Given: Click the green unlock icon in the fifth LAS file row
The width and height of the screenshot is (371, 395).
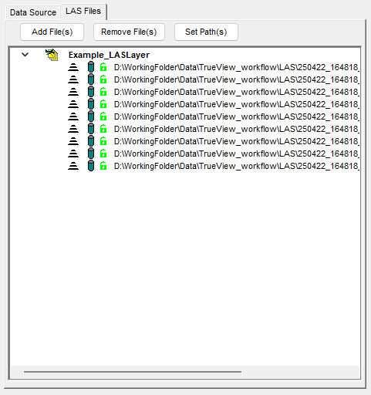Looking at the screenshot, I should pos(103,116).
